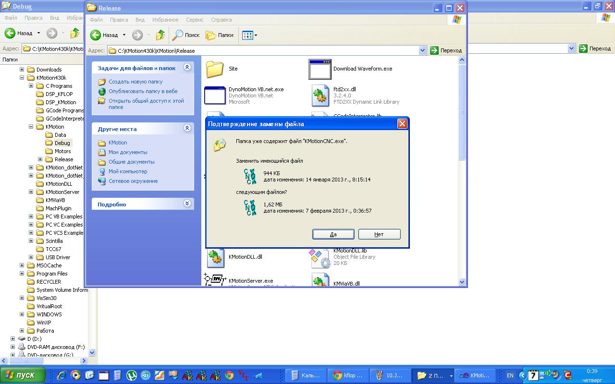Select Download Waveform.exe file icon

click(x=320, y=69)
